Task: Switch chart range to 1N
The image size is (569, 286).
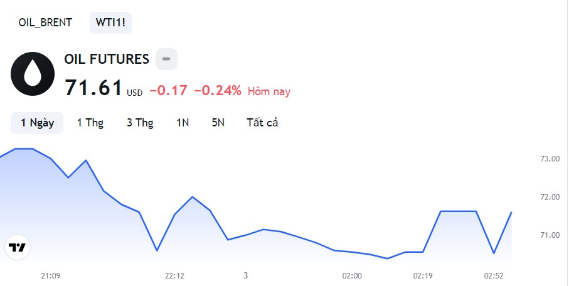Action: pyautogui.click(x=183, y=123)
